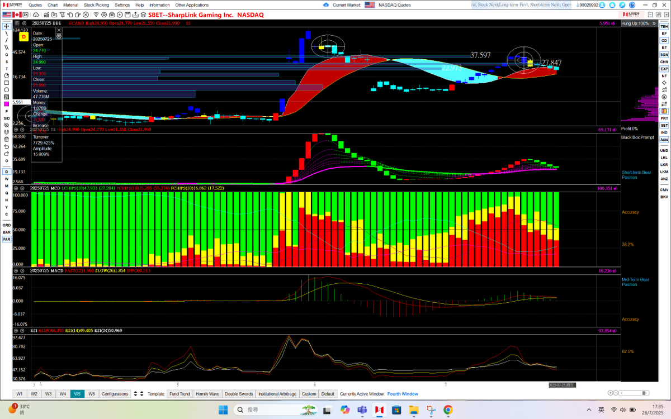Click the dollar circle icon in right sidebar
Screen dimensions: 671x419
664,97
